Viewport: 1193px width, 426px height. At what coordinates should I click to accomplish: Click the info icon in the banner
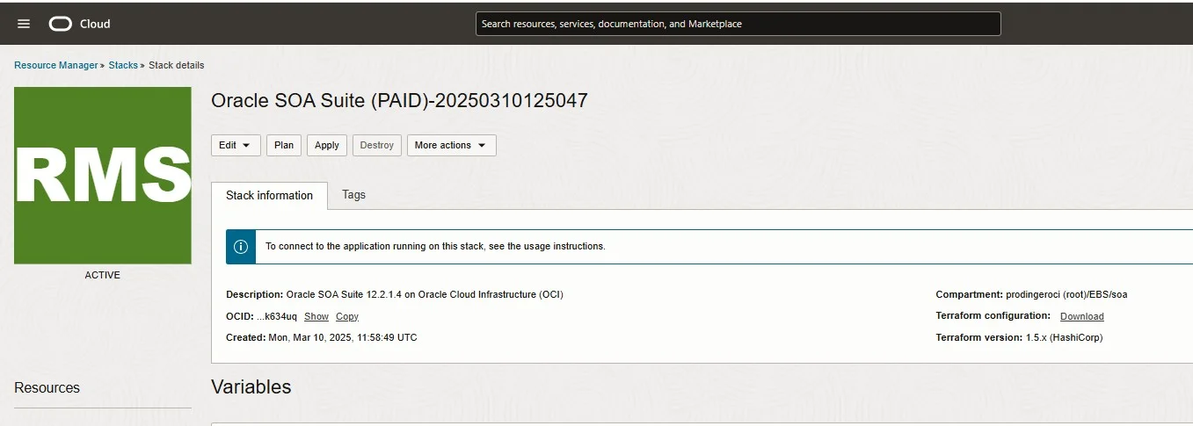(x=241, y=246)
